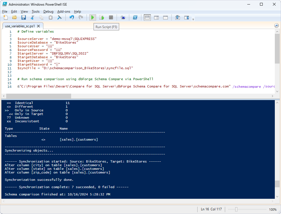Show command window icon
Viewport: 281px width, 214px height.
coord(177,17)
